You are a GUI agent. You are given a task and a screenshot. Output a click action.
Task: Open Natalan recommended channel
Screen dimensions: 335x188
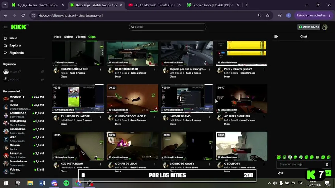23,147
